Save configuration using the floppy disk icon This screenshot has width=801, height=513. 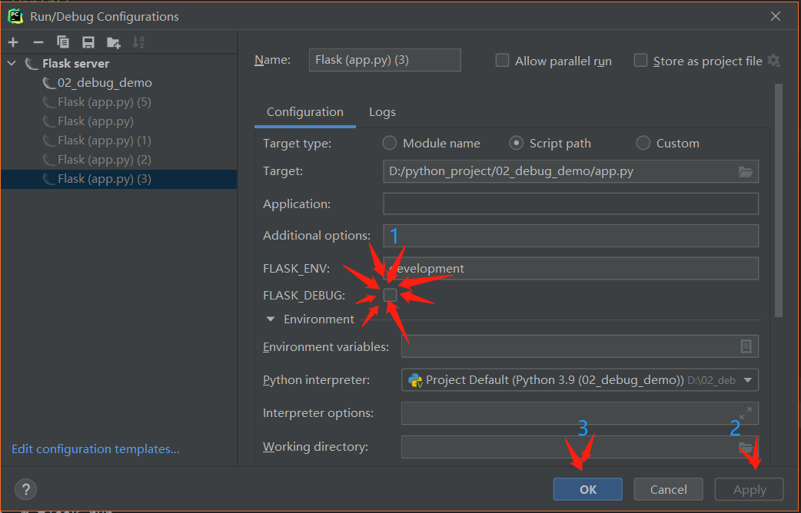(88, 42)
